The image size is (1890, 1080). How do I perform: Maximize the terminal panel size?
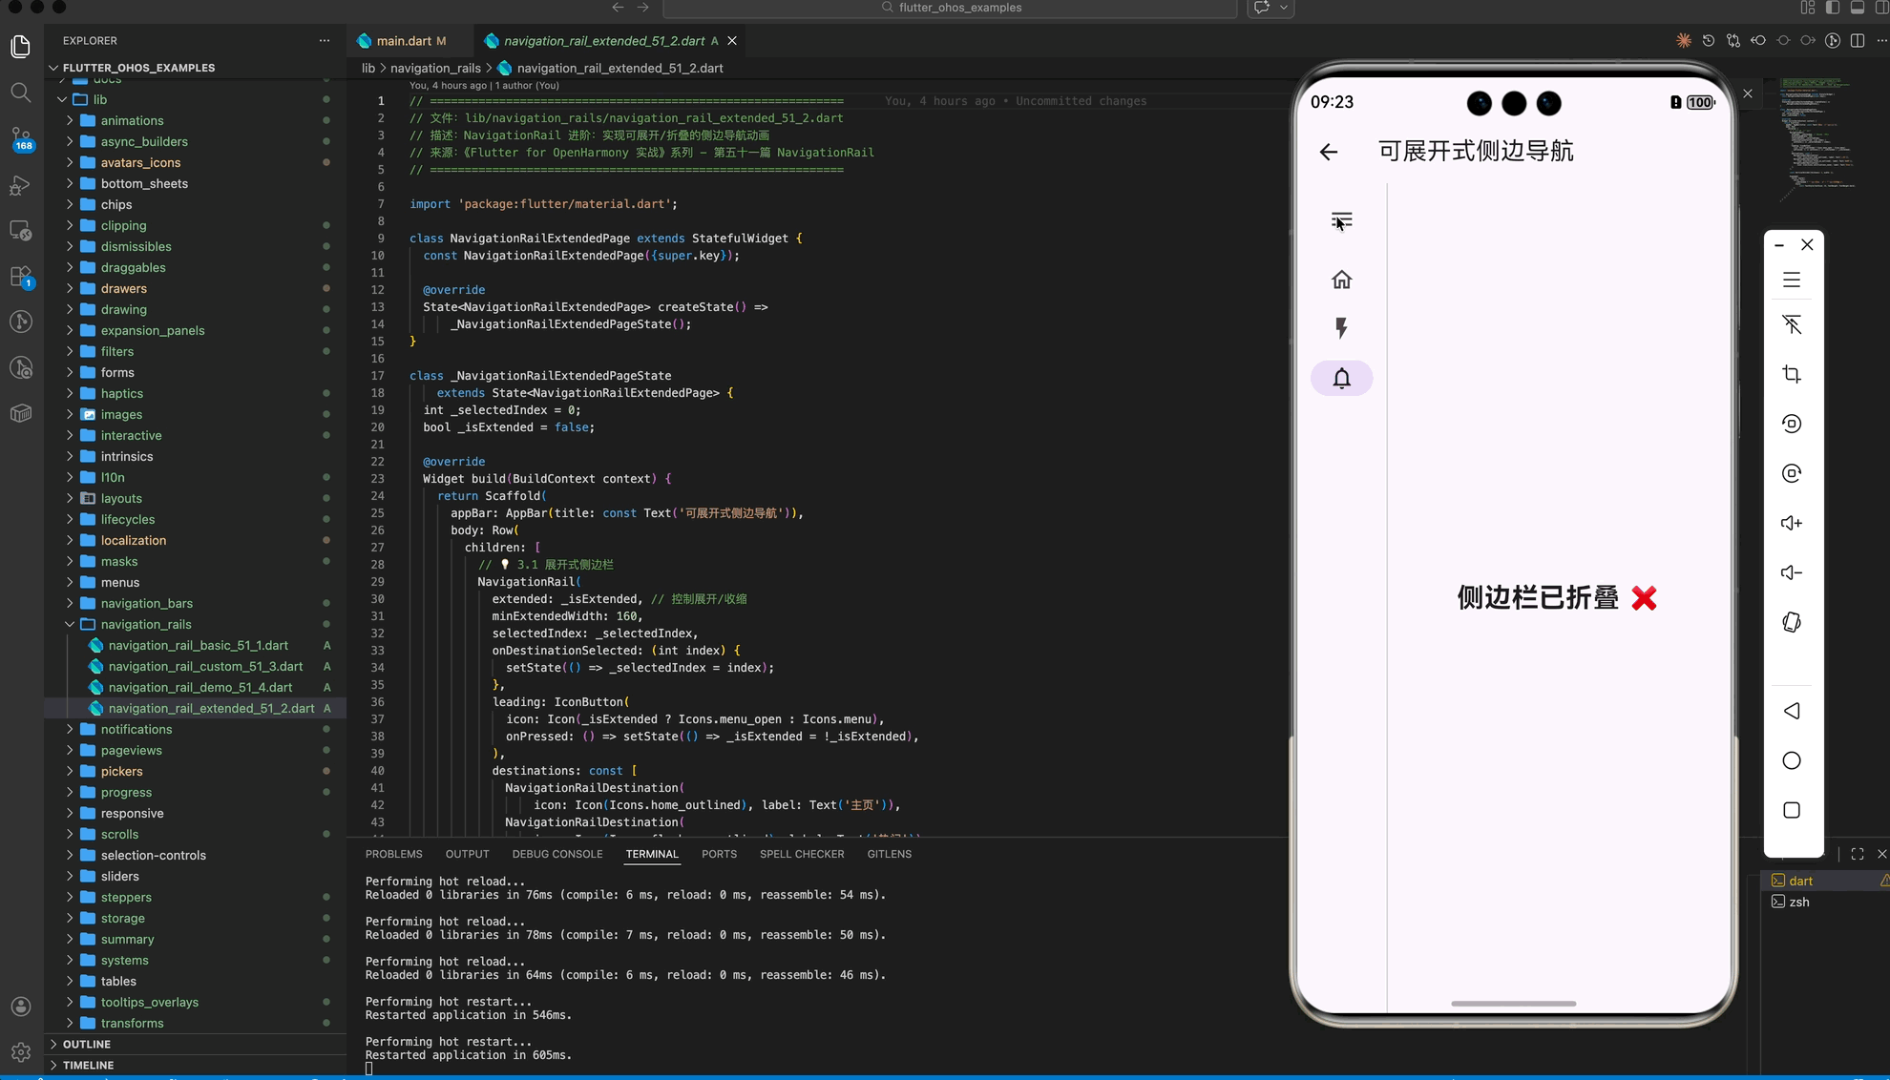(x=1857, y=854)
